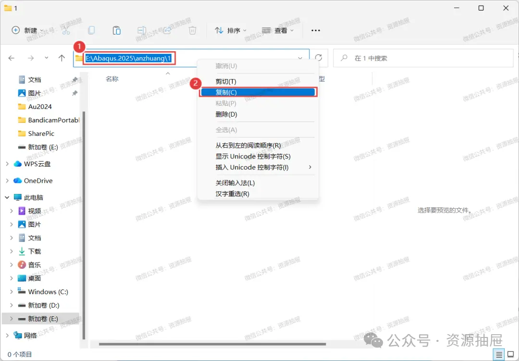Switch to details view icon in status bar
This screenshot has height=361, width=519.
pos(499,354)
